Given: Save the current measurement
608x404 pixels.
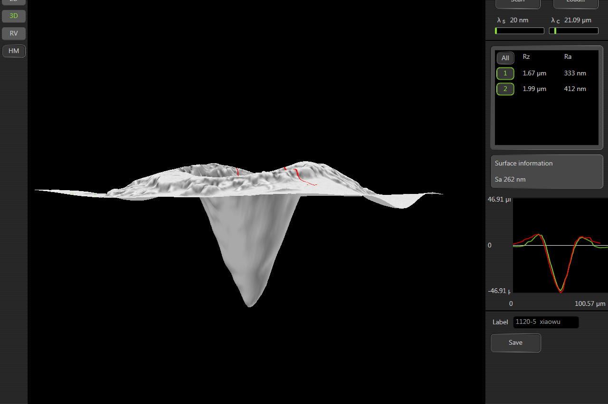Looking at the screenshot, I should [515, 343].
